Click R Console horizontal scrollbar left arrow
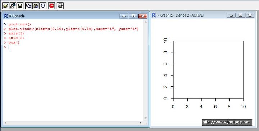 5,123
